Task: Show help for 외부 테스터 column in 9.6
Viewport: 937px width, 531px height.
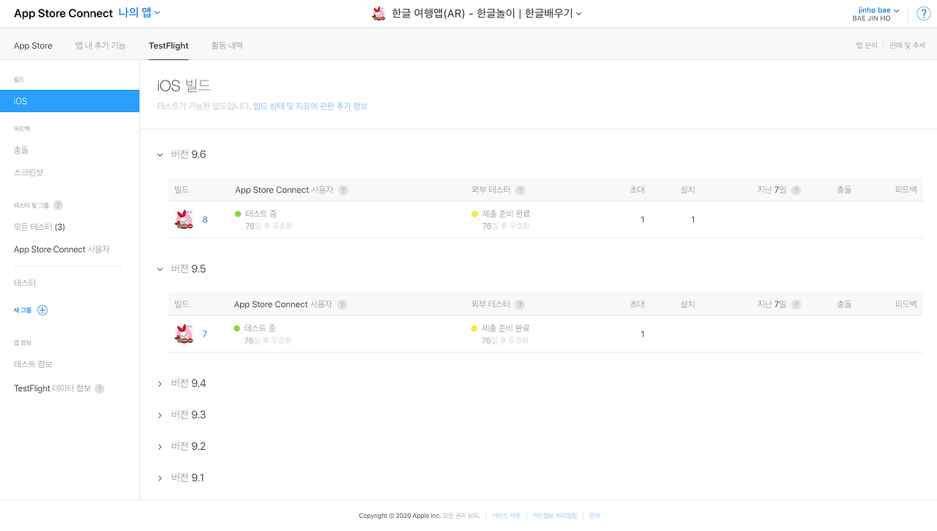Action: pos(520,190)
